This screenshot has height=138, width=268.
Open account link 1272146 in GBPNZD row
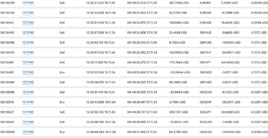click(28, 72)
